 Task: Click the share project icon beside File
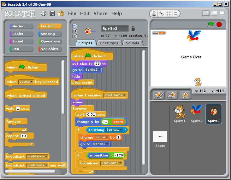(61, 14)
